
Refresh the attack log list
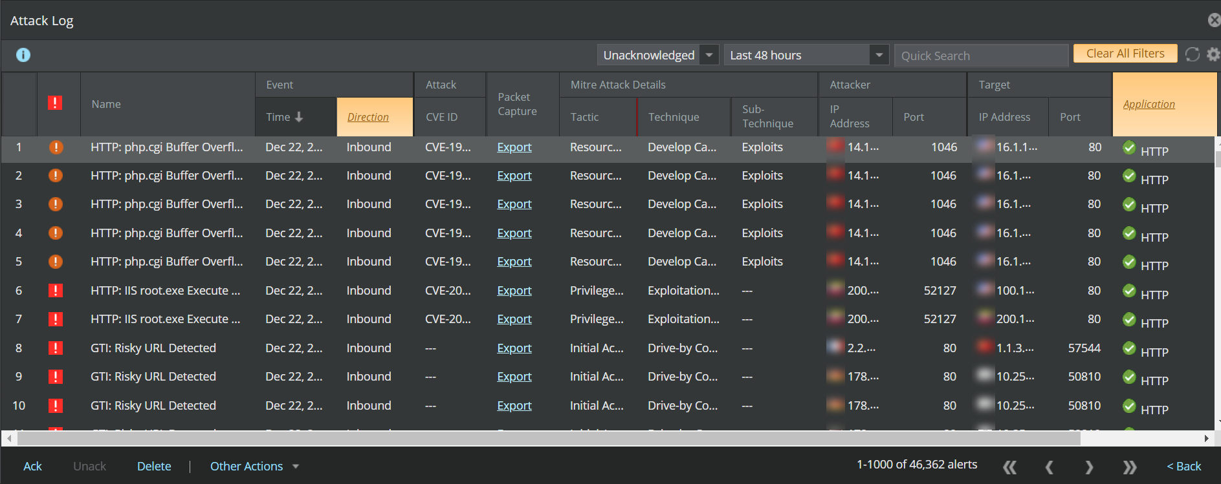(1192, 55)
